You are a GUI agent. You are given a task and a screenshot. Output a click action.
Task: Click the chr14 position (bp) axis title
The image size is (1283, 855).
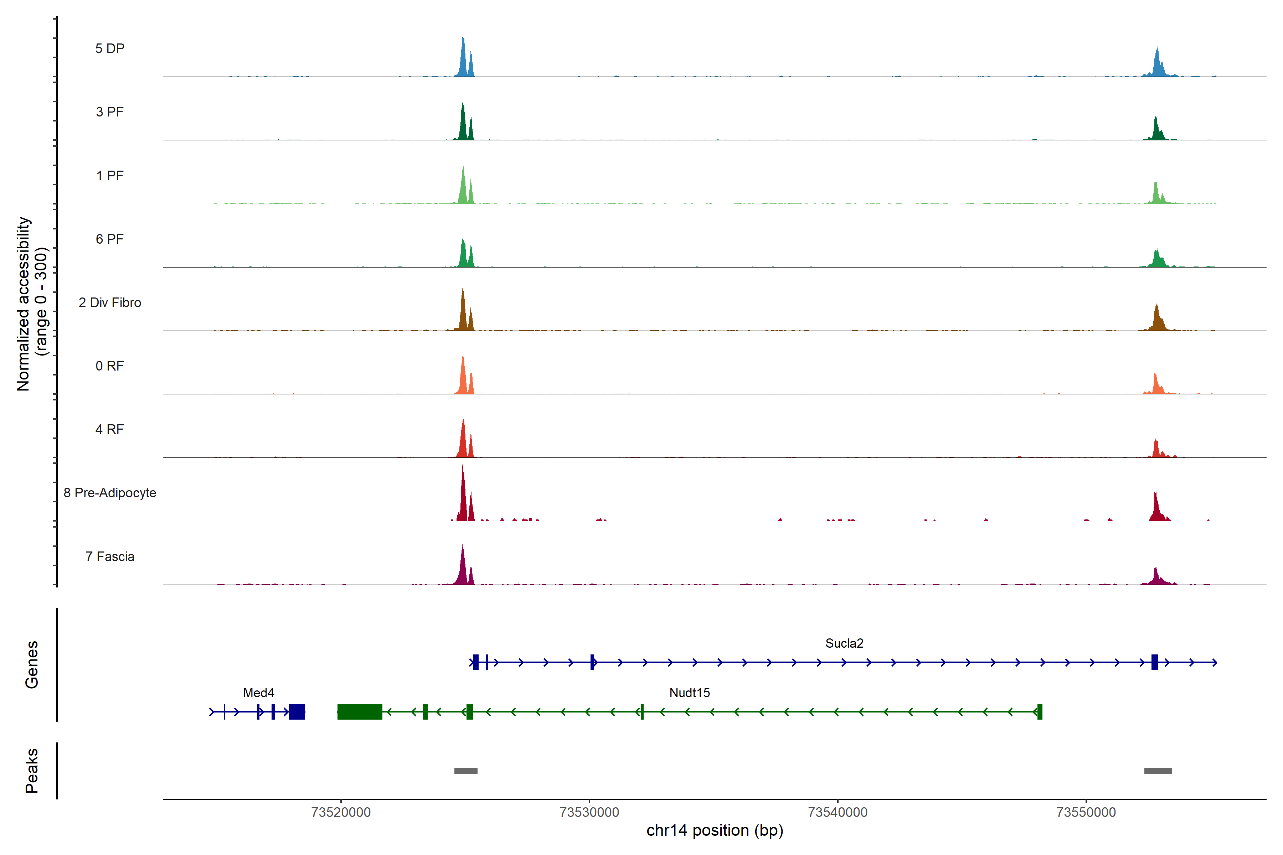[x=715, y=831]
